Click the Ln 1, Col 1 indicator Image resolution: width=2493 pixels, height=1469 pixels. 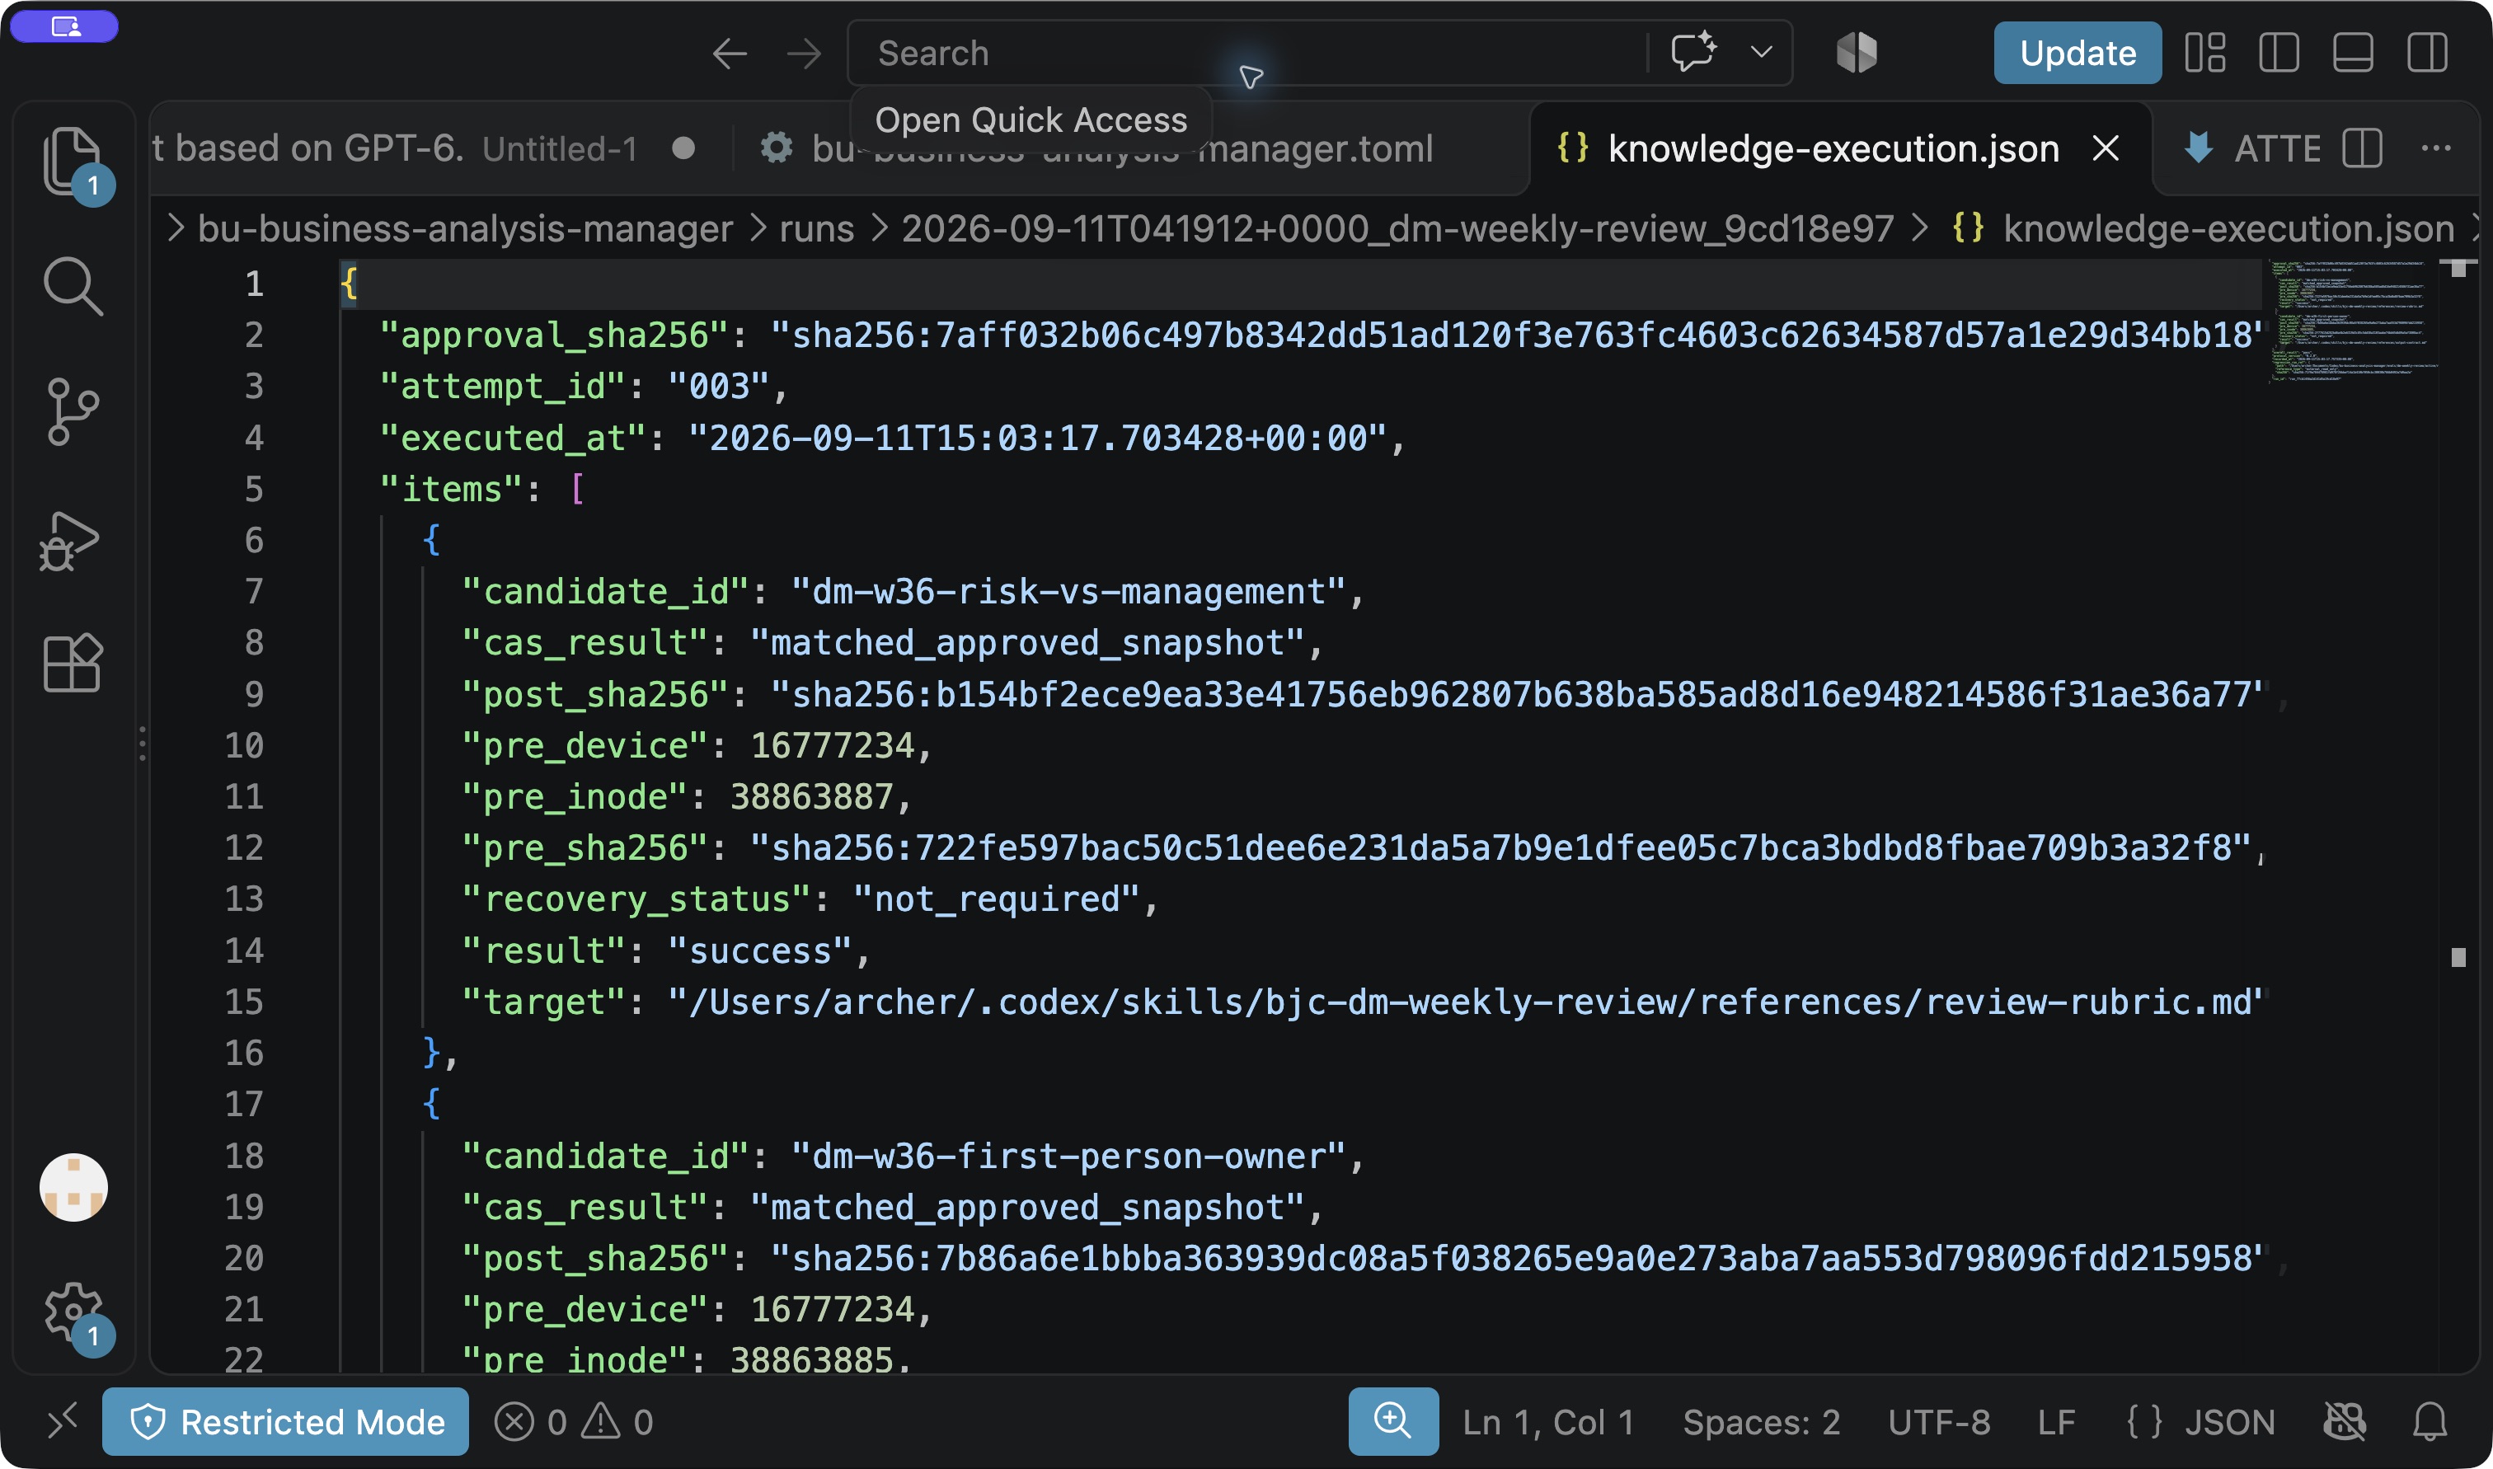click(1548, 1421)
